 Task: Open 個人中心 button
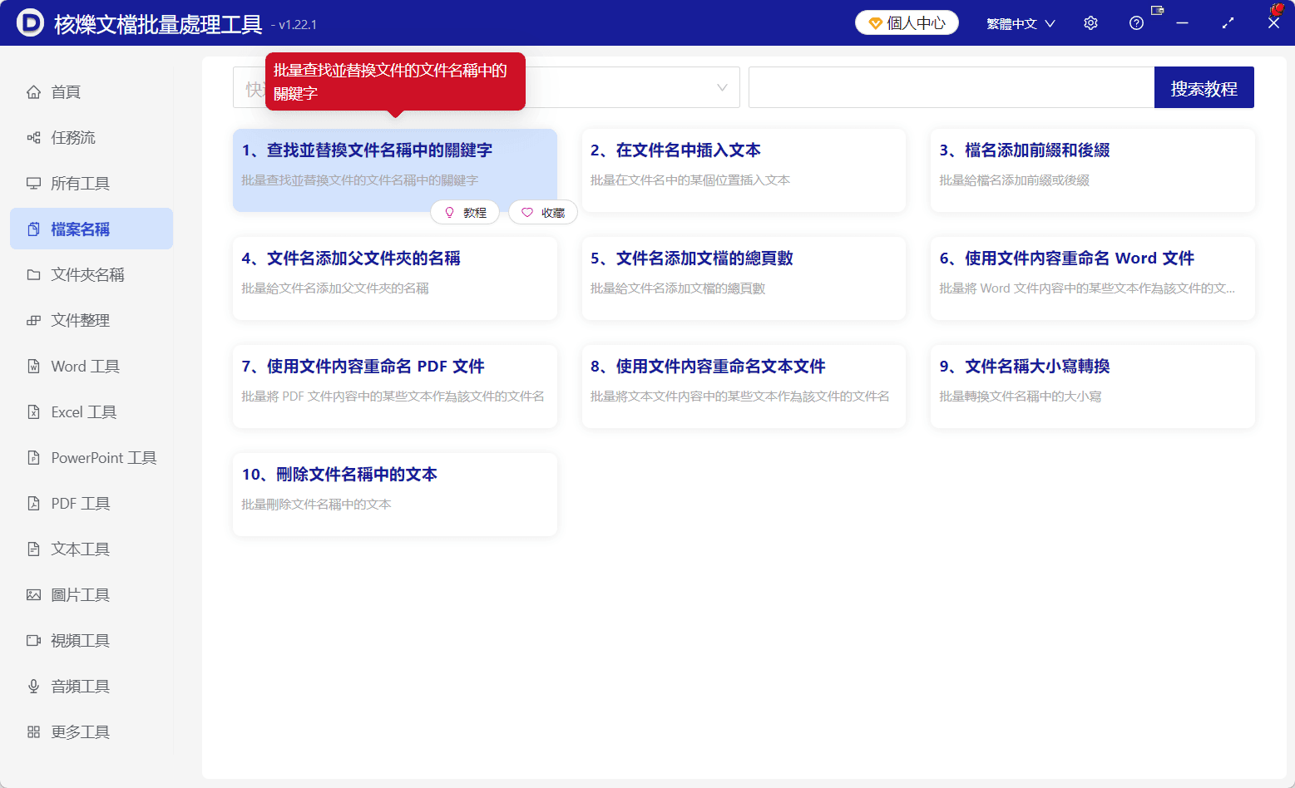click(907, 23)
